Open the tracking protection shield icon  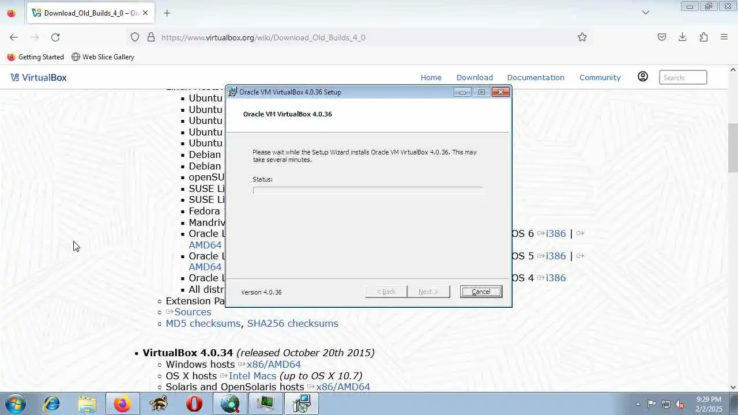click(135, 37)
